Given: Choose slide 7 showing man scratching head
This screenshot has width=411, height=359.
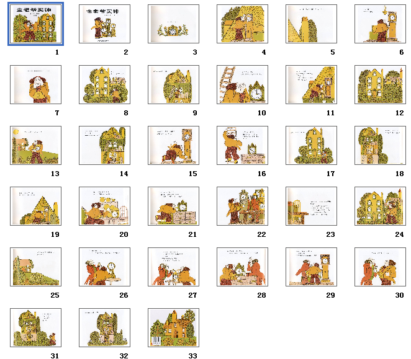Looking at the screenshot, I should (x=35, y=84).
